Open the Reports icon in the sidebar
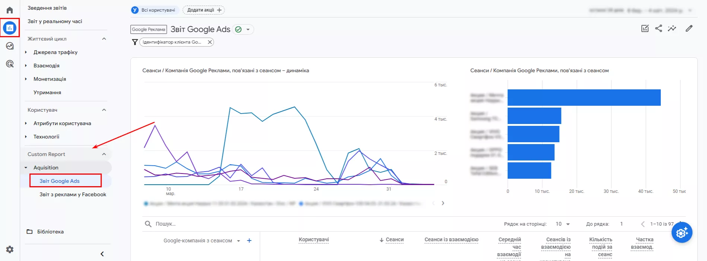 tap(10, 28)
